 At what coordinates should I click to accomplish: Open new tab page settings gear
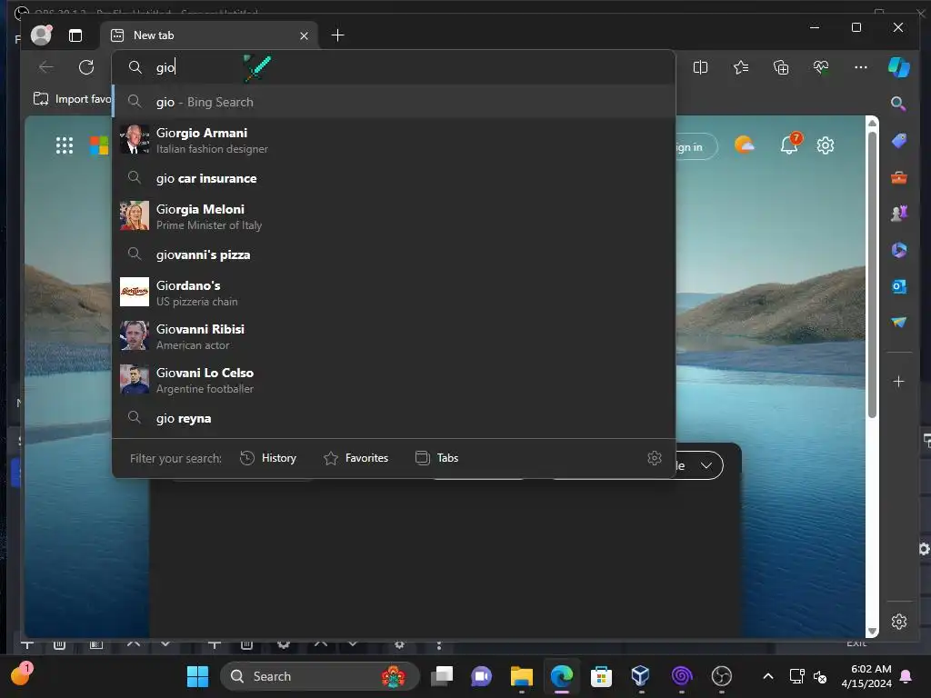pos(826,145)
